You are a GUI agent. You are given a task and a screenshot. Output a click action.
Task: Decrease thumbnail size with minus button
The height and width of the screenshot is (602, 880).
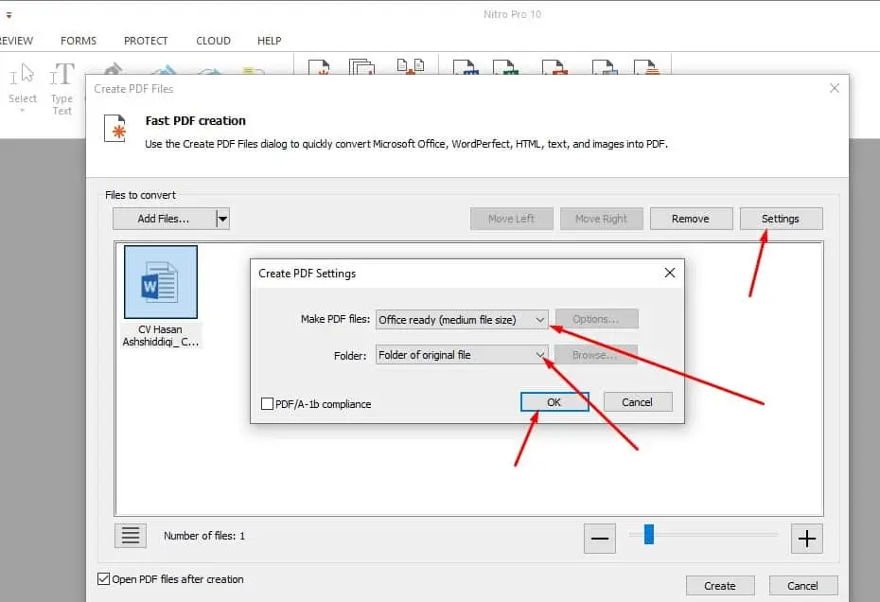599,539
